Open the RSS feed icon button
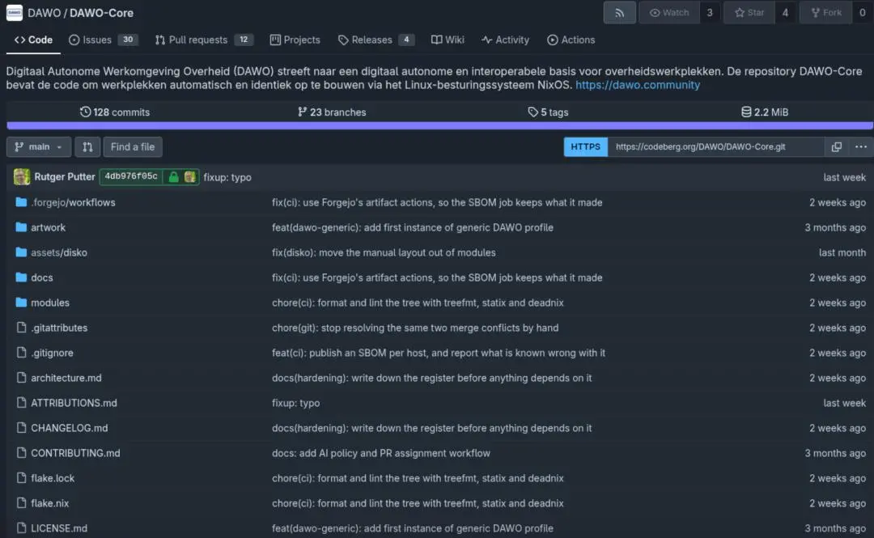 619,13
